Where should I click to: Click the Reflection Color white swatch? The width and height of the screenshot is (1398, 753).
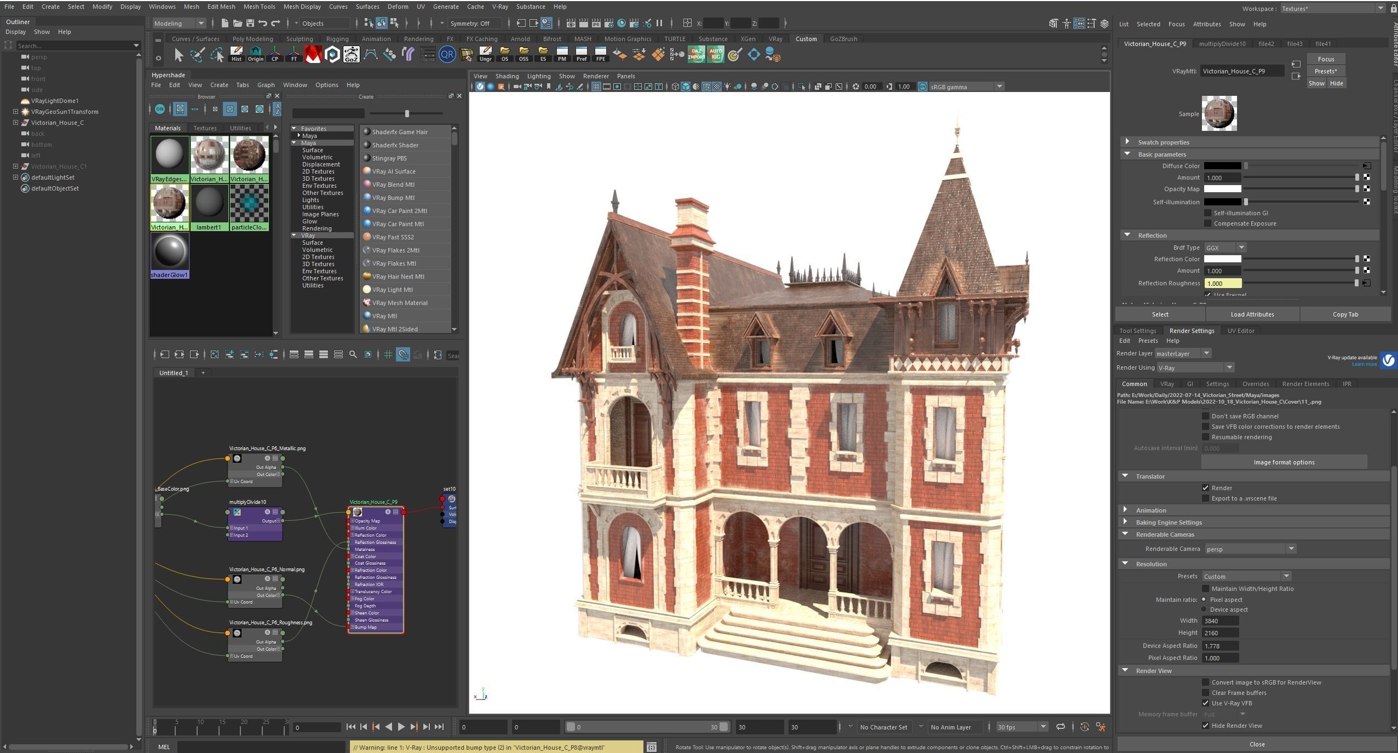pyautogui.click(x=1222, y=259)
